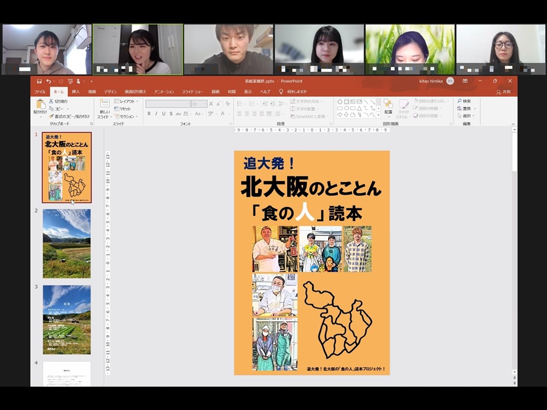Click the font color A button
Image resolution: width=547 pixels, height=410 pixels.
pyautogui.click(x=223, y=114)
